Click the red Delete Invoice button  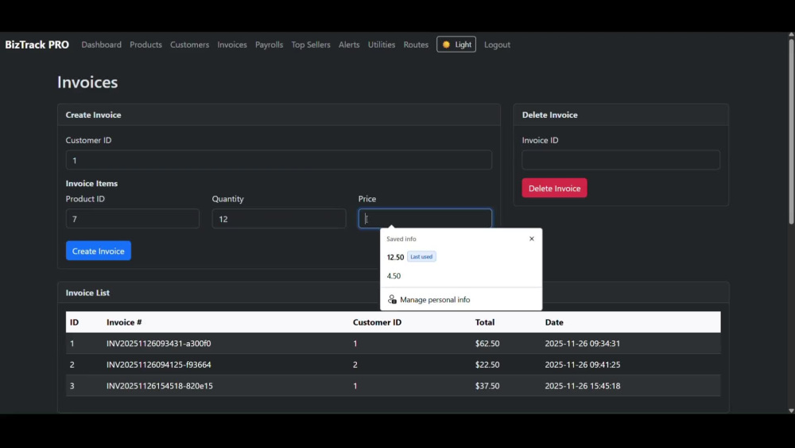click(554, 189)
